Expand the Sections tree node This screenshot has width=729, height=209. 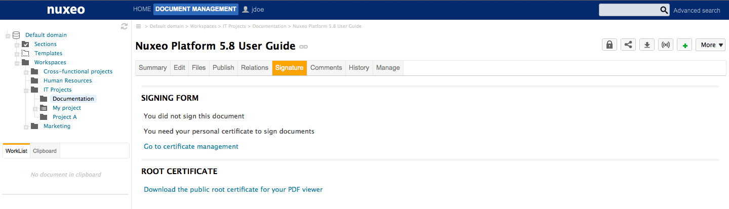(x=17, y=45)
